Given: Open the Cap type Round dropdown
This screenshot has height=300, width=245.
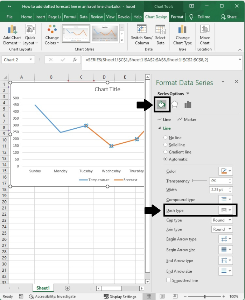Looking at the screenshot, I should tap(222, 220).
